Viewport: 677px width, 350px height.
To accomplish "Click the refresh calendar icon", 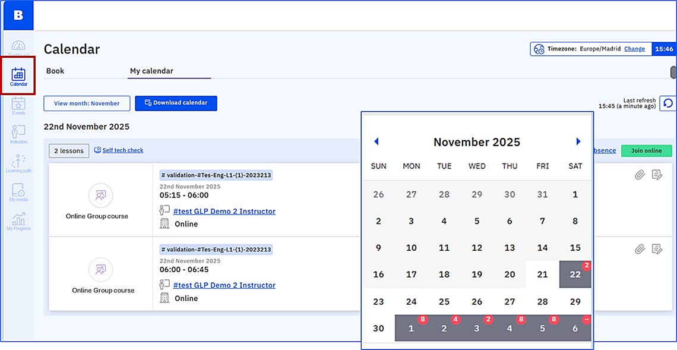I will coord(667,103).
